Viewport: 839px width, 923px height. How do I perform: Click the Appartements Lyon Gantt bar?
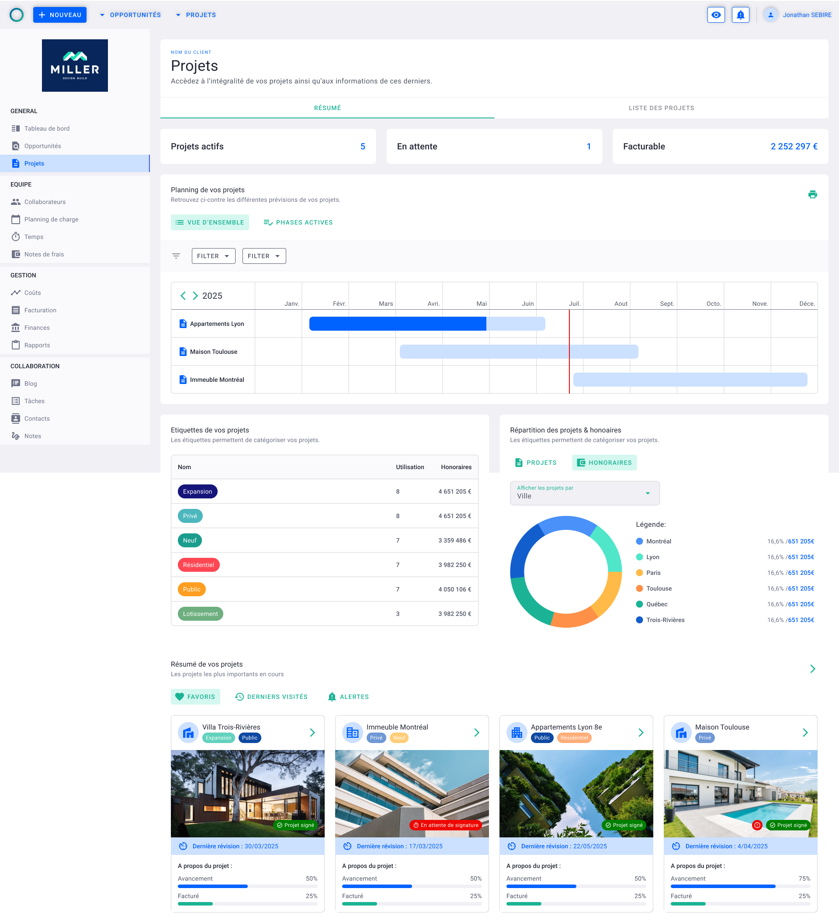click(x=426, y=324)
